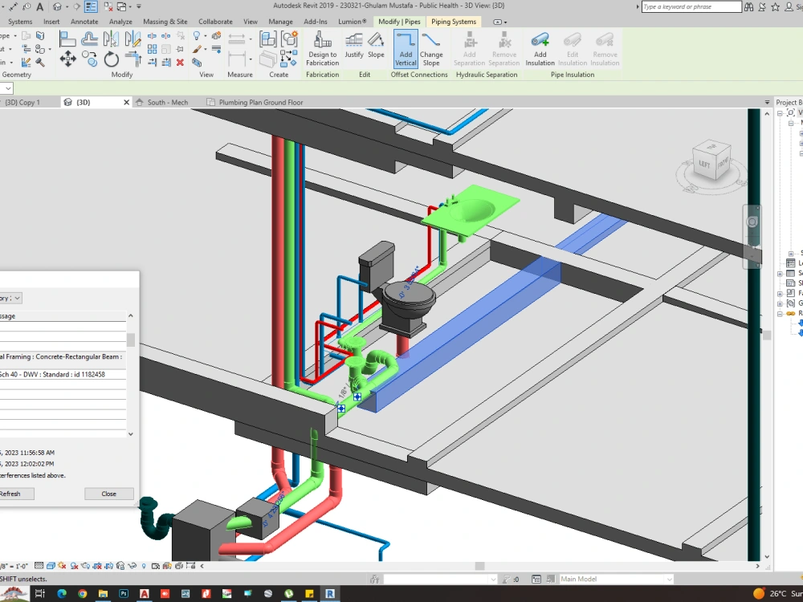Screen dimensions: 803x602
Task: Click the Close button in report dialog
Action: pyautogui.click(x=109, y=494)
